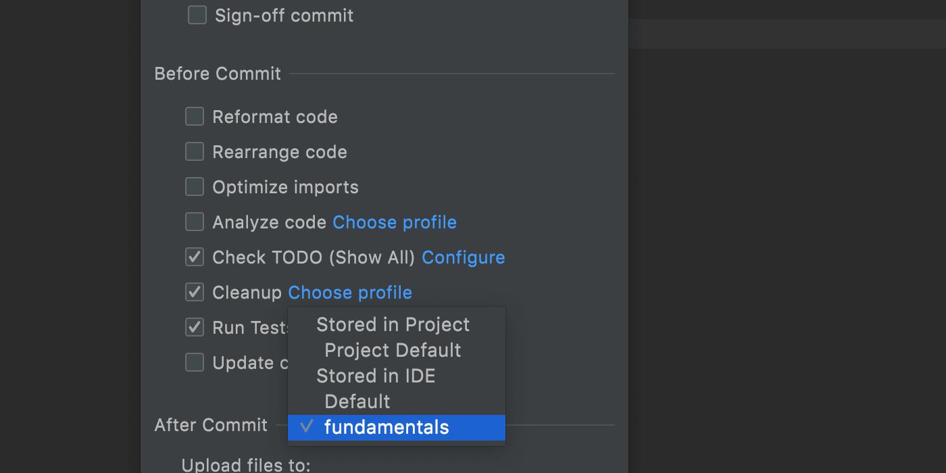Check the Optimize imports box
Viewport: 946px width, 473px height.
pyautogui.click(x=195, y=186)
